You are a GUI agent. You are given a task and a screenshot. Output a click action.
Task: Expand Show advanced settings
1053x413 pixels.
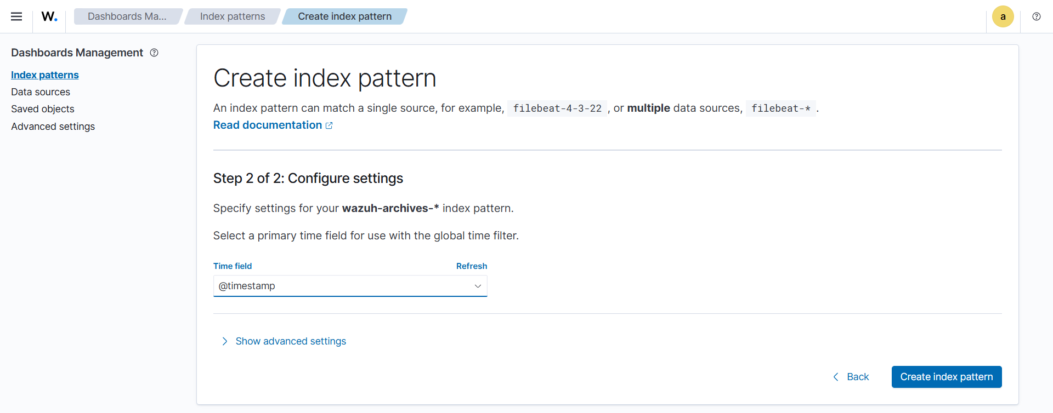coord(291,341)
